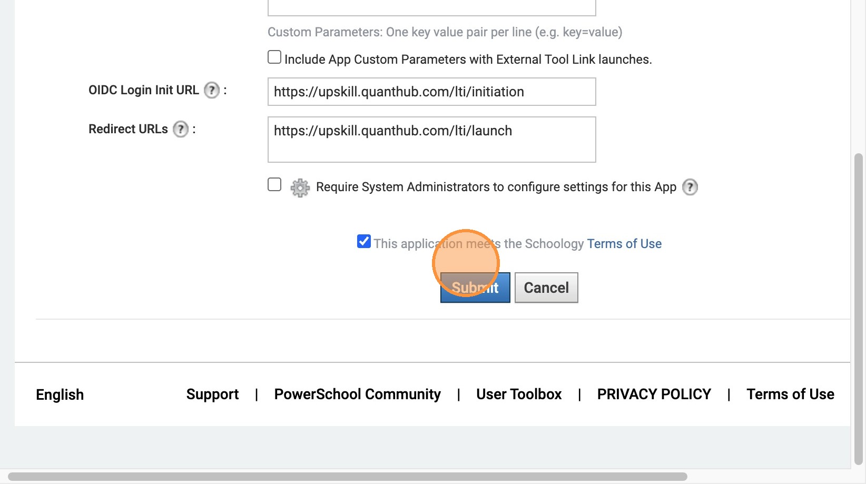Click the Custom Parameters text box
The image size is (866, 484).
(x=431, y=7)
